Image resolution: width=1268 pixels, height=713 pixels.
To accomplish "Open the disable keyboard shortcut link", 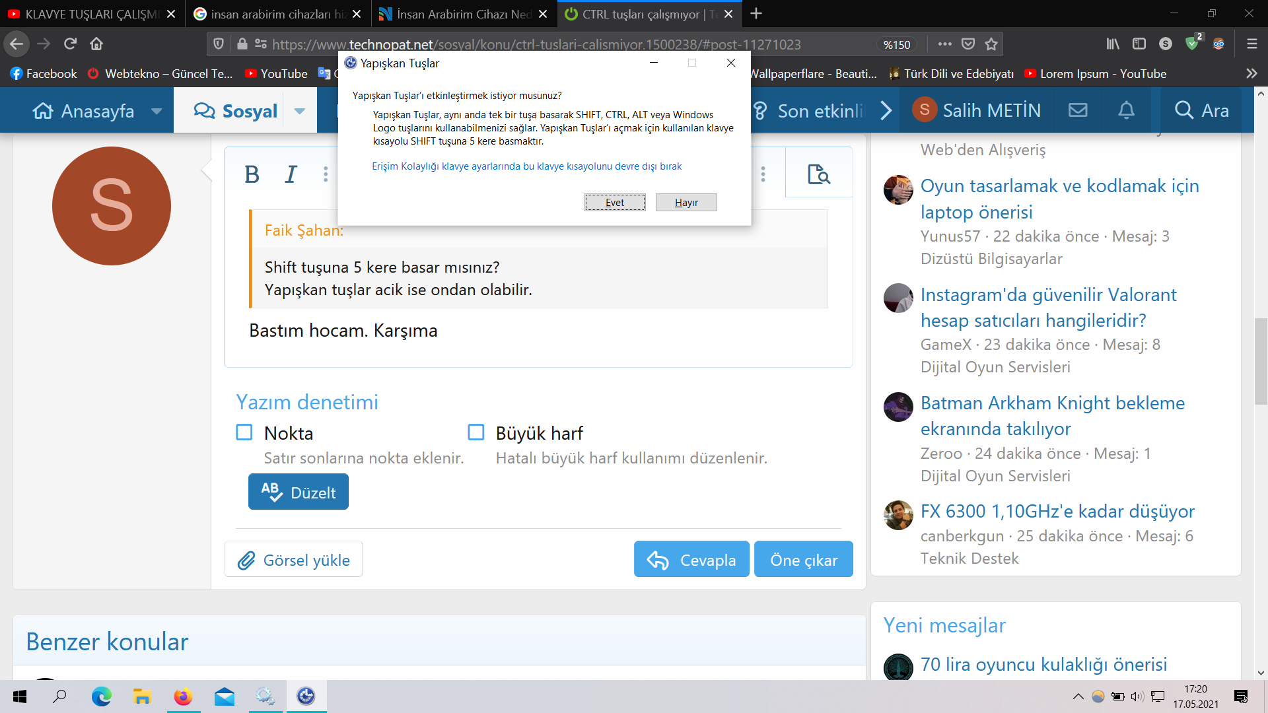I will [526, 166].
